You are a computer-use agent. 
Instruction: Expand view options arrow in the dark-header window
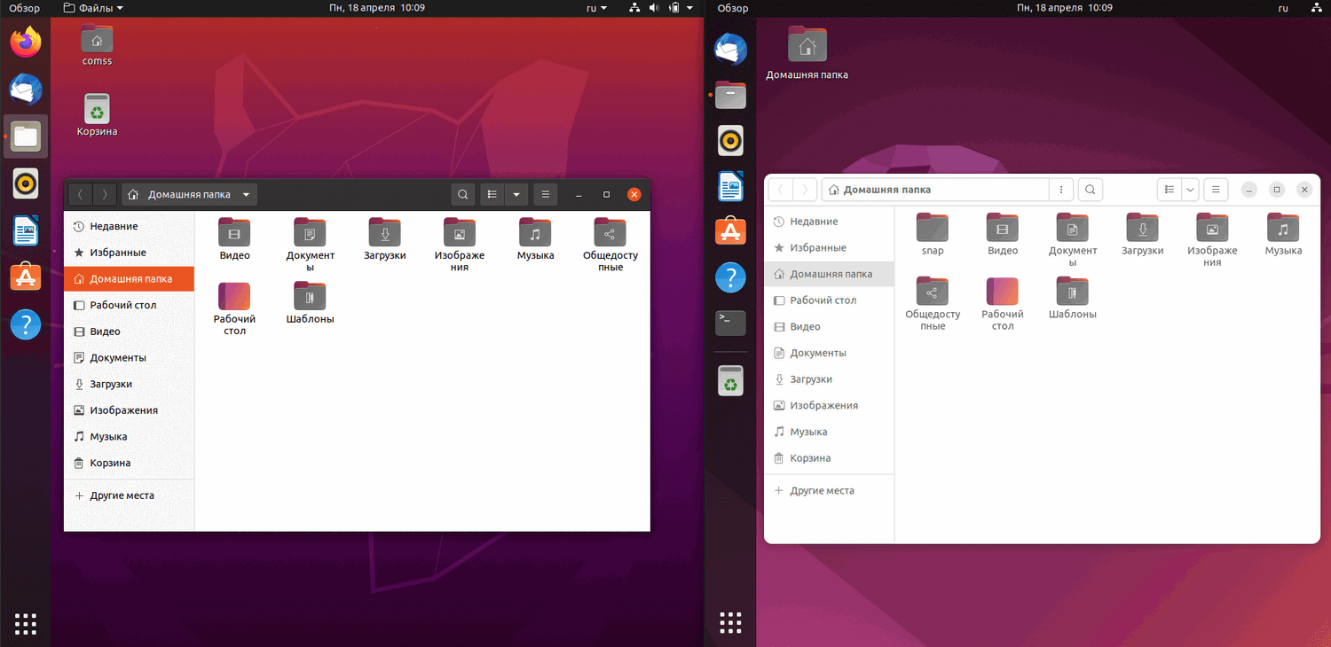516,194
